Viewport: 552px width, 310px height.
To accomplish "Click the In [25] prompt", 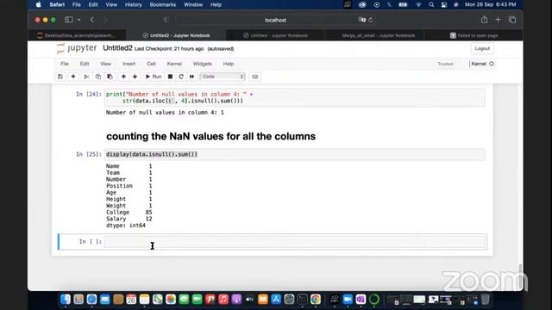I will click(88, 154).
